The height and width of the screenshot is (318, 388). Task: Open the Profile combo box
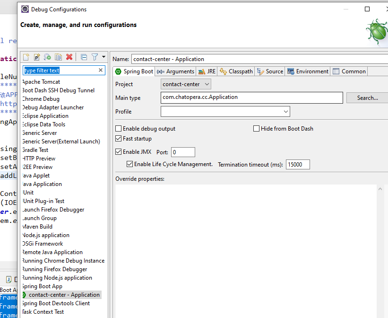pyautogui.click(x=225, y=112)
